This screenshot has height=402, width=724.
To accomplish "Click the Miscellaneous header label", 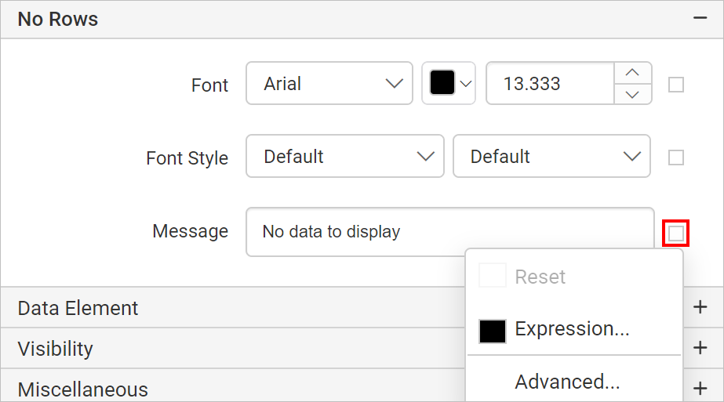I will pyautogui.click(x=82, y=389).
